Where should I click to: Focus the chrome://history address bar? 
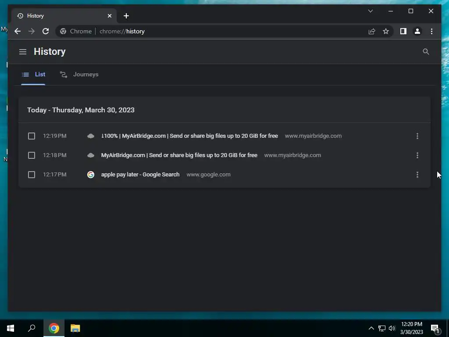click(x=223, y=31)
